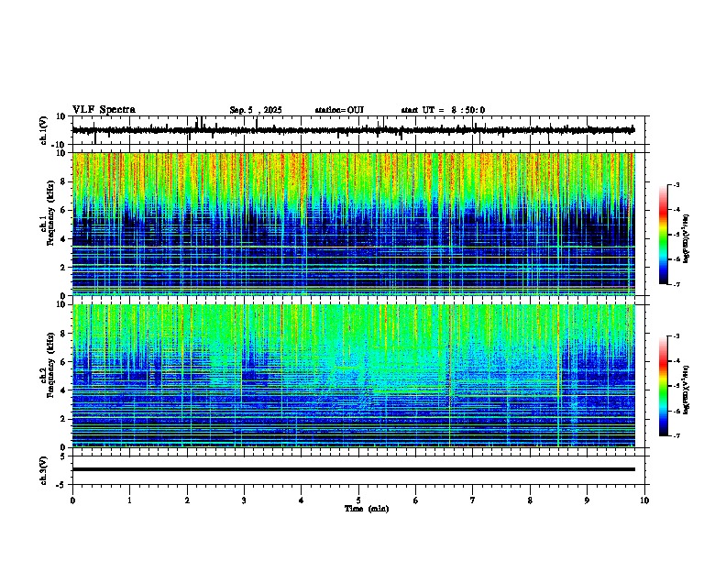
Task: Click time axis tick label "0"
Action: coord(72,500)
